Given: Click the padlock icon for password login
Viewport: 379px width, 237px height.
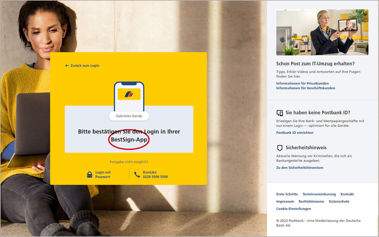Looking at the screenshot, I should pyautogui.click(x=90, y=174).
